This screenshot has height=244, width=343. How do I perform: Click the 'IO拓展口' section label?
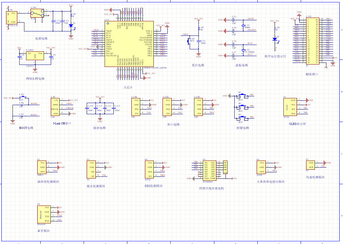(x=312, y=74)
